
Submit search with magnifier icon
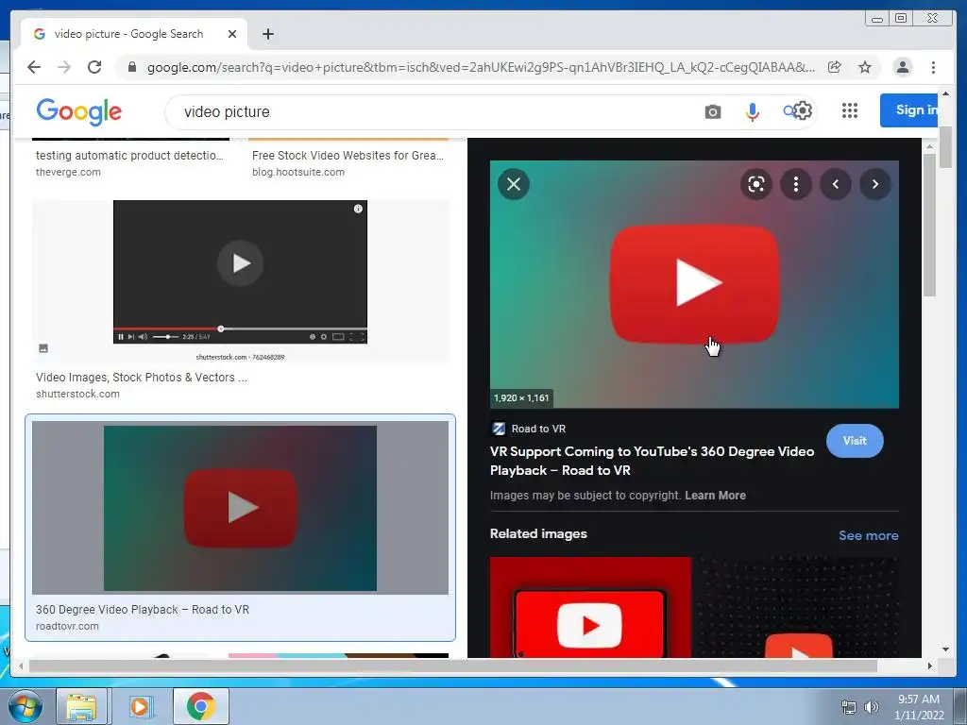click(789, 111)
